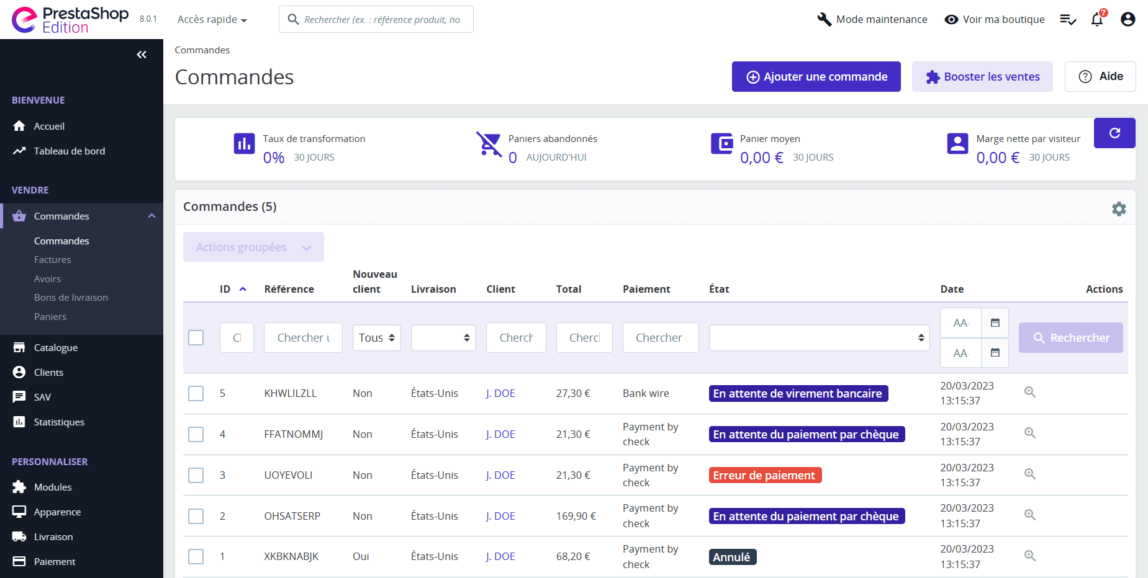
Task: Open the Accès rapide dropdown
Action: 212,20
